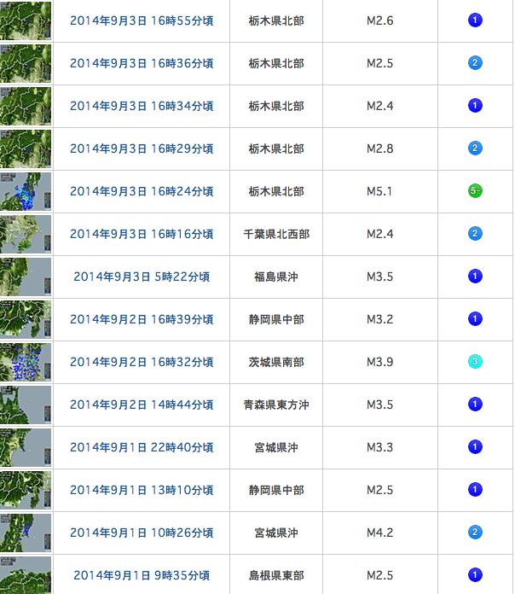
Task: Click map thumbnail for M5.1 栃木県北部 quake
Action: 26,191
